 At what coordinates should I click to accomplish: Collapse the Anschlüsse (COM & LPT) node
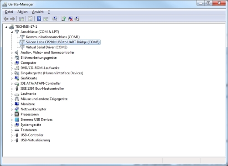(x=12, y=32)
